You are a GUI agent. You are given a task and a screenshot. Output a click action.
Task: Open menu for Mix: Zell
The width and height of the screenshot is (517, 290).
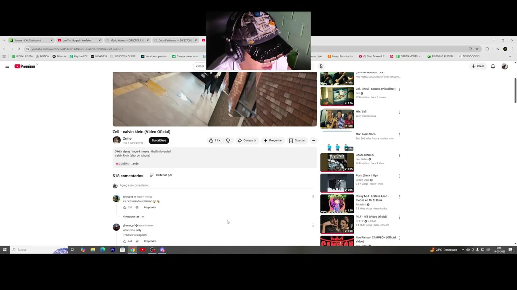coord(399,112)
